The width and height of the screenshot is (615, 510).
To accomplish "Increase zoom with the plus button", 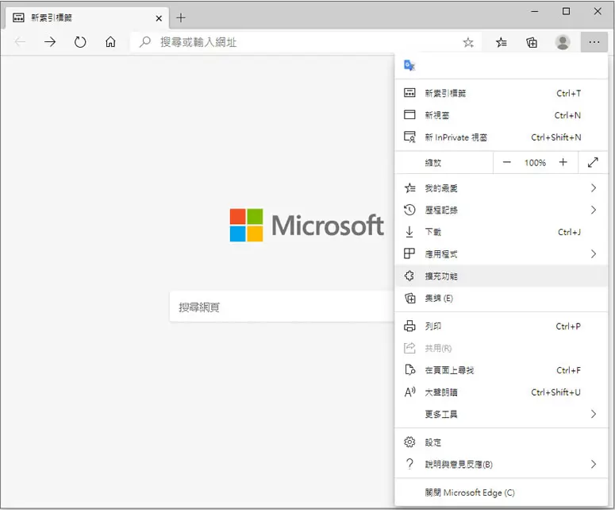I will [563, 162].
